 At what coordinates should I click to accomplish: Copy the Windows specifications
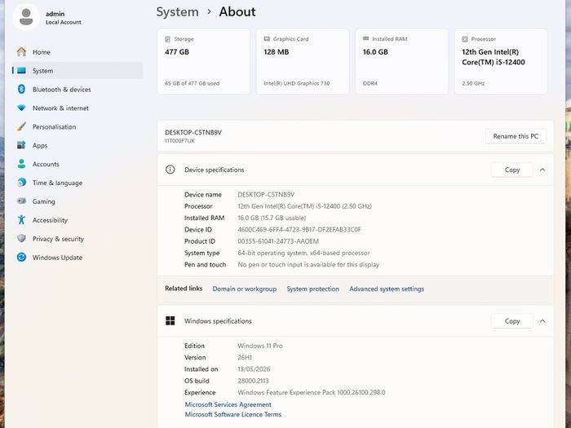tap(512, 320)
